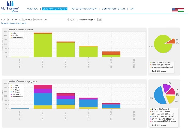This screenshot has height=129, width=189.
Task: Click the Today link
Action: click(3, 23)
